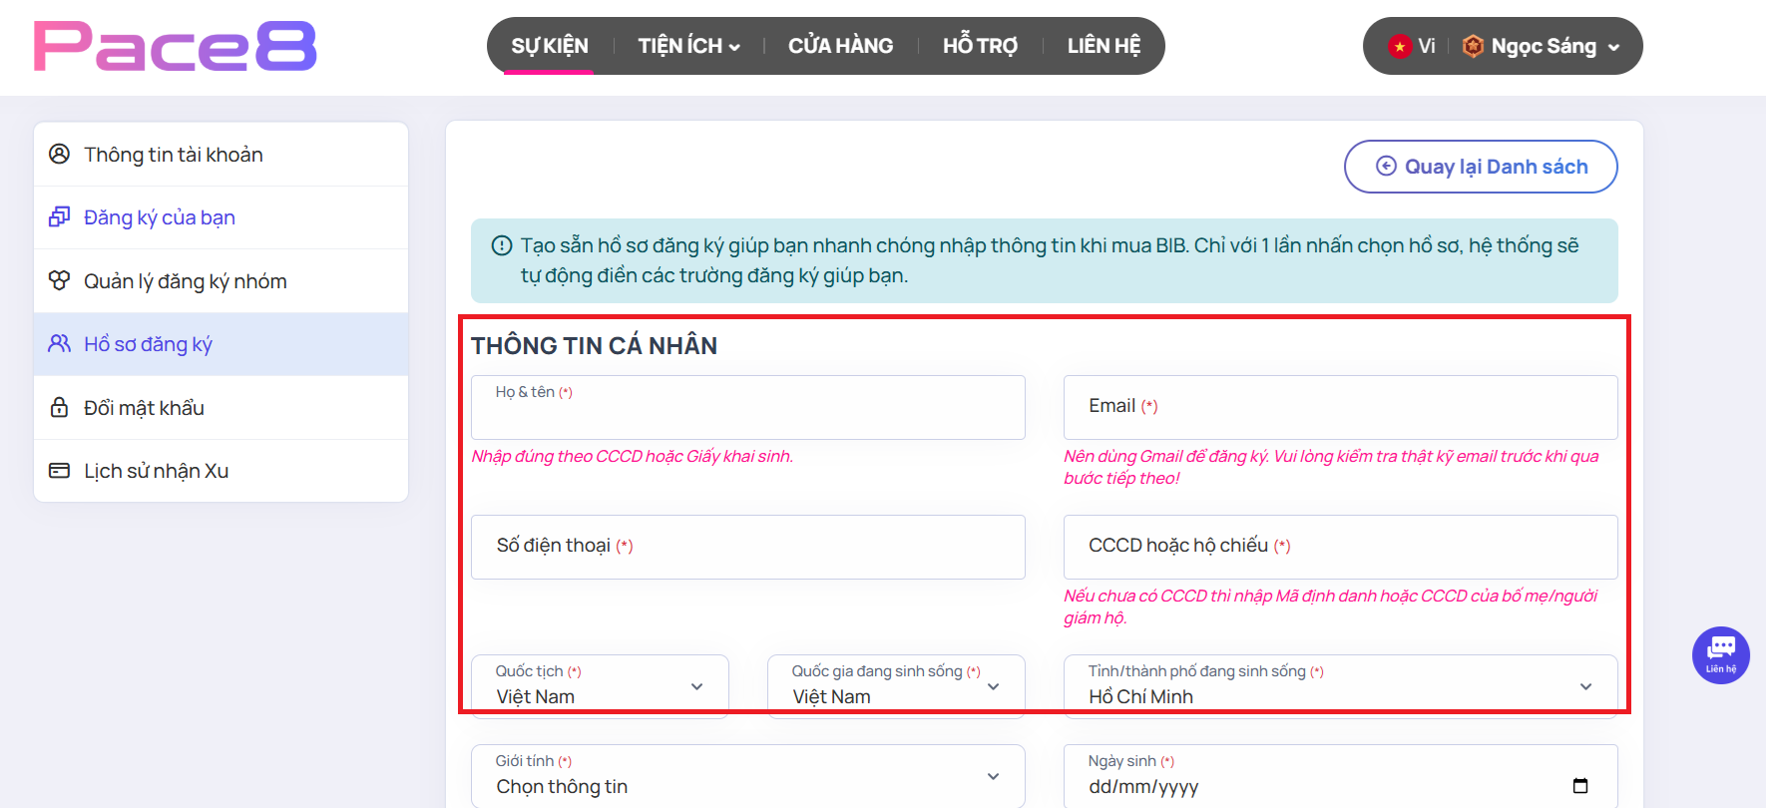This screenshot has width=1766, height=808.
Task: Open the floating Liên hệ chat bubble
Action: (x=1720, y=655)
